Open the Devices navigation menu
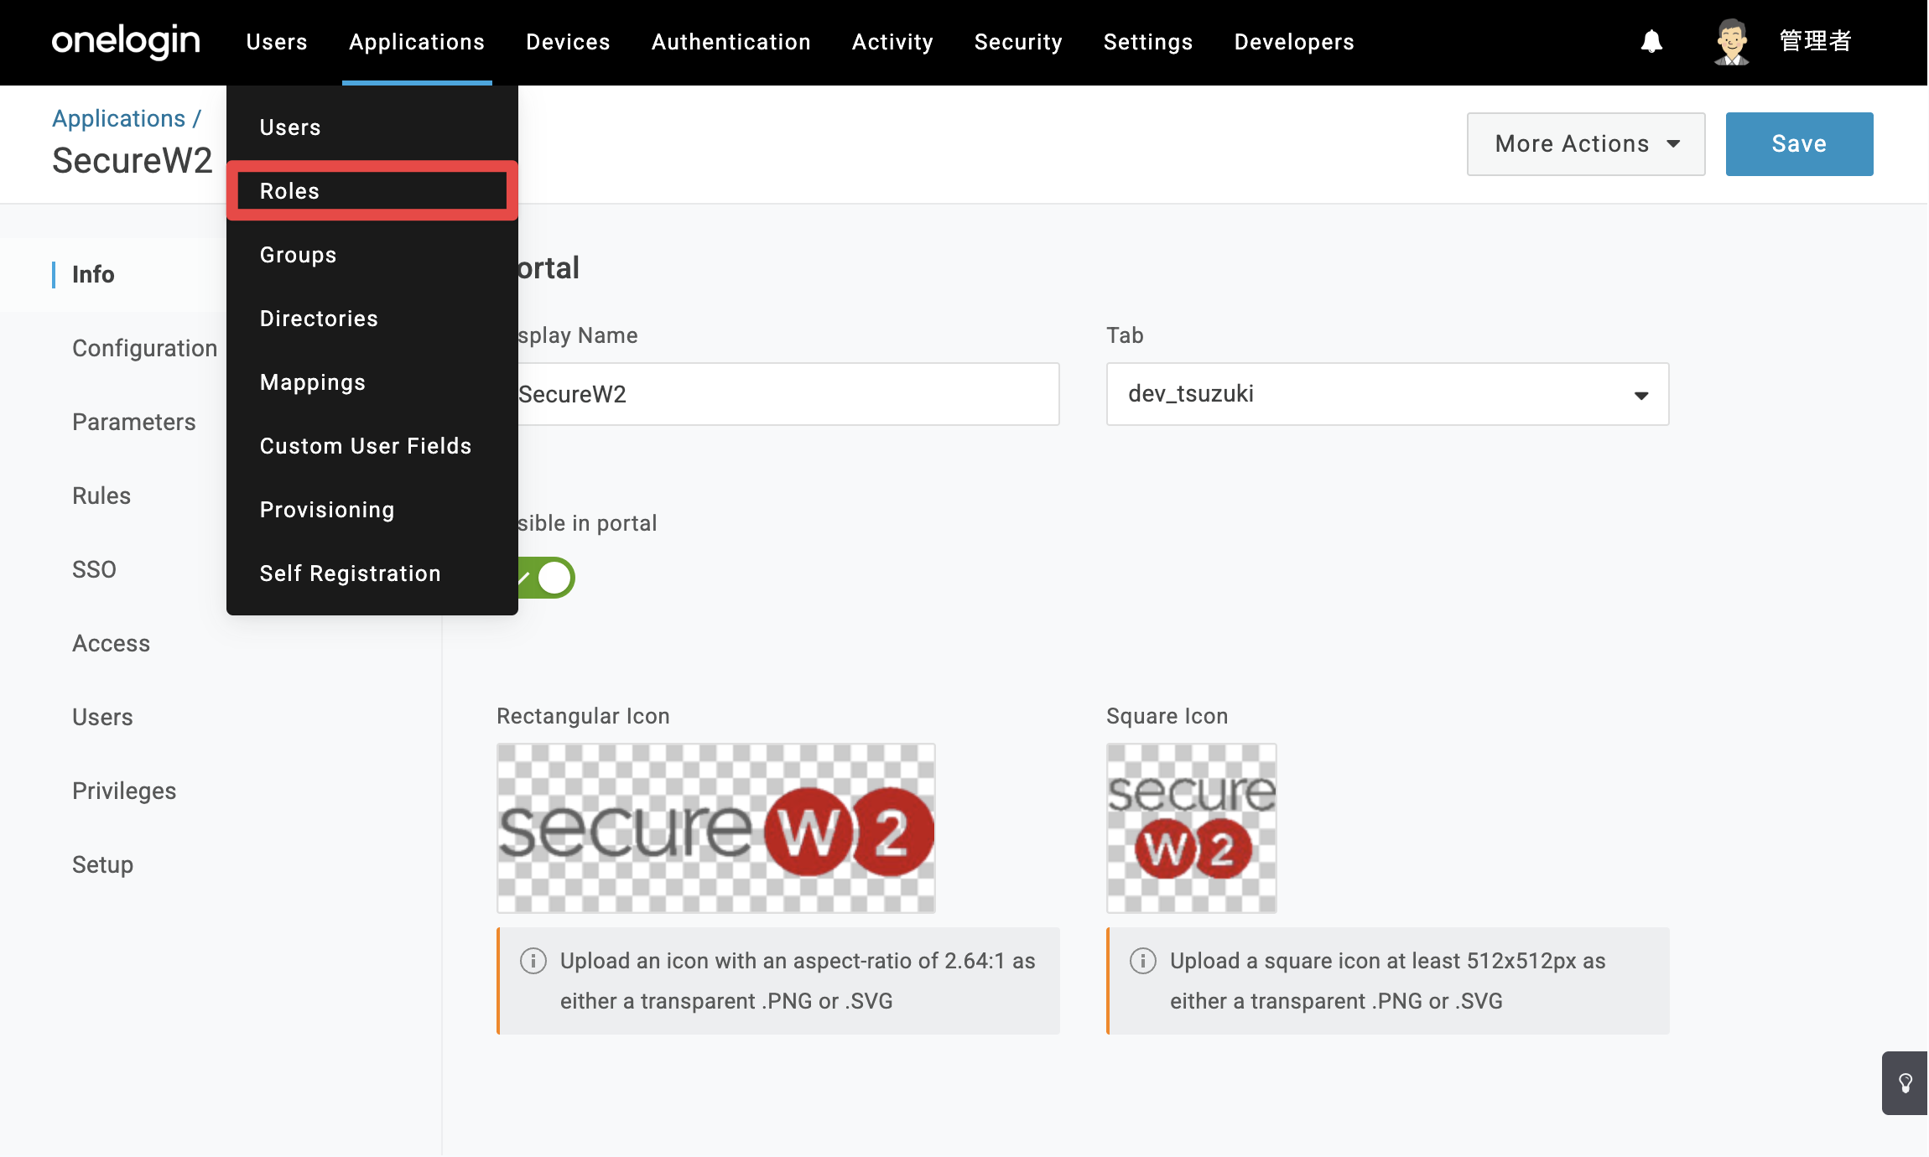1929x1157 pixels. [x=568, y=42]
